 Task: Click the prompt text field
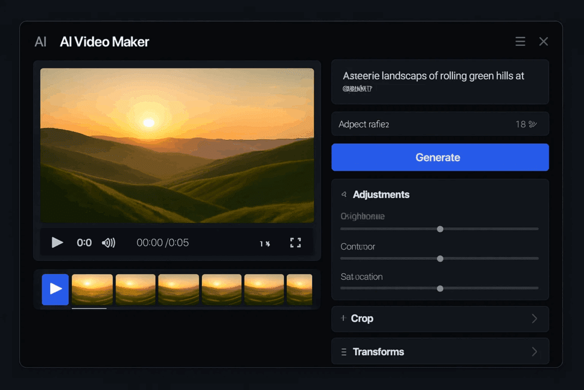coord(440,82)
